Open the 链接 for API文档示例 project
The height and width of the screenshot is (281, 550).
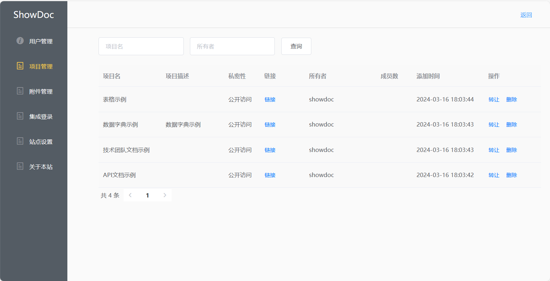pos(270,175)
